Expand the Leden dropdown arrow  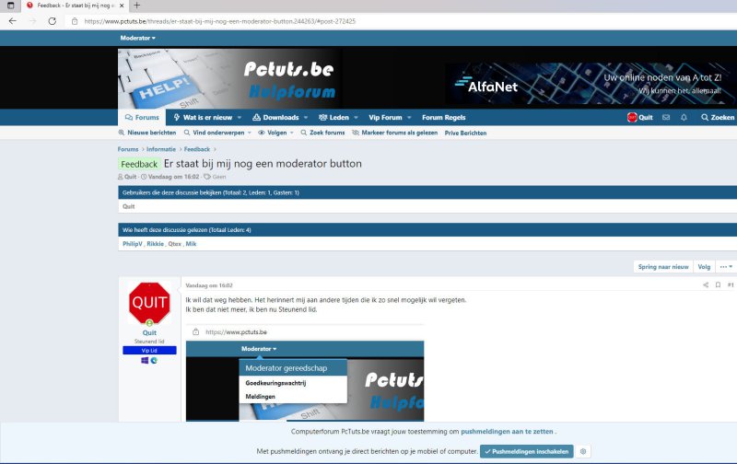click(356, 118)
